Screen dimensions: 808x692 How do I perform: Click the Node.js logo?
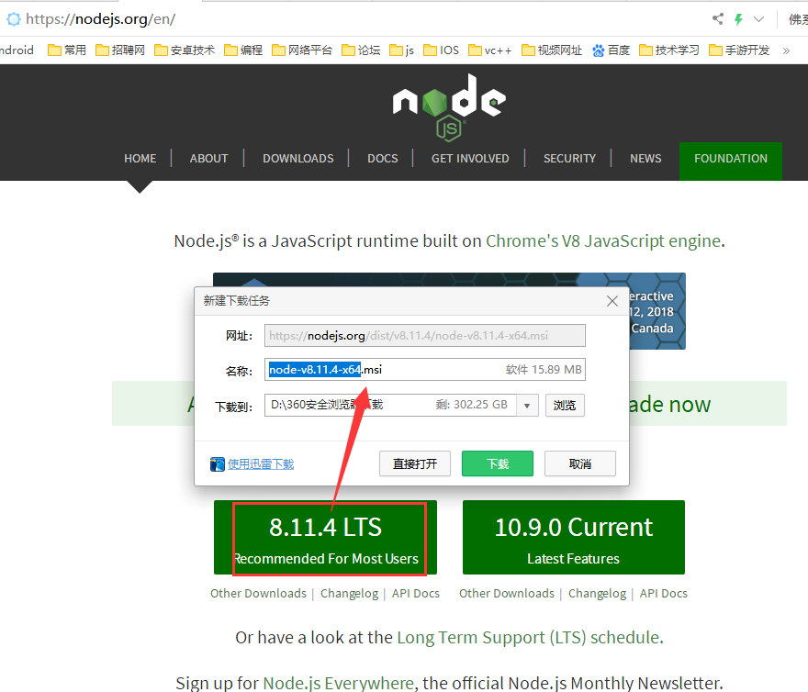[x=449, y=107]
